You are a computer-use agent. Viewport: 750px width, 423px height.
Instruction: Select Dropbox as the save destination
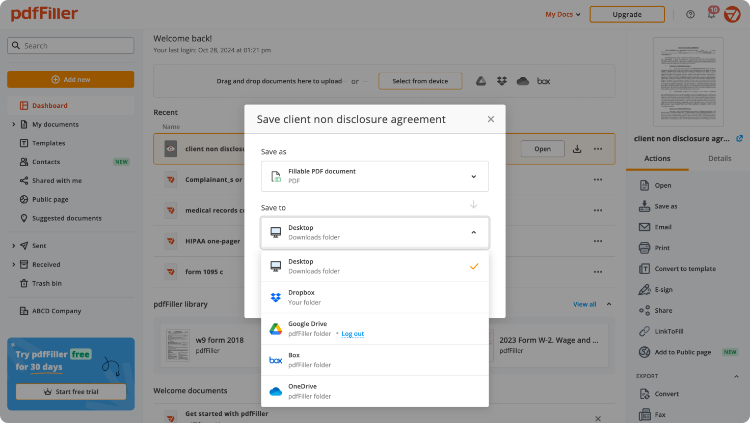374,297
